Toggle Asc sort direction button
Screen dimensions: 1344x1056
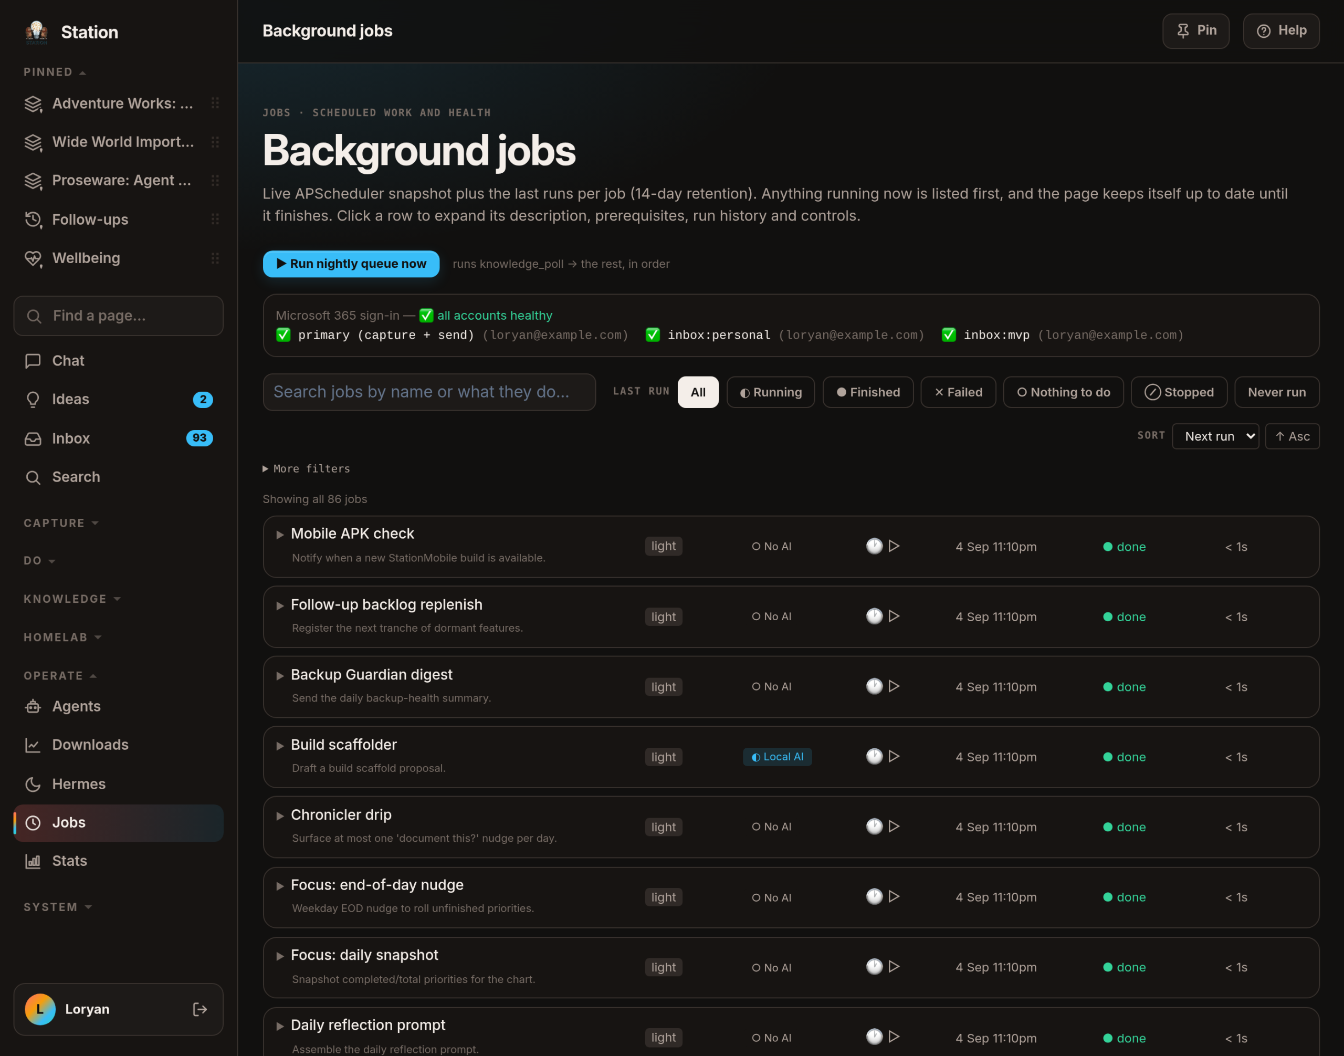pos(1291,436)
